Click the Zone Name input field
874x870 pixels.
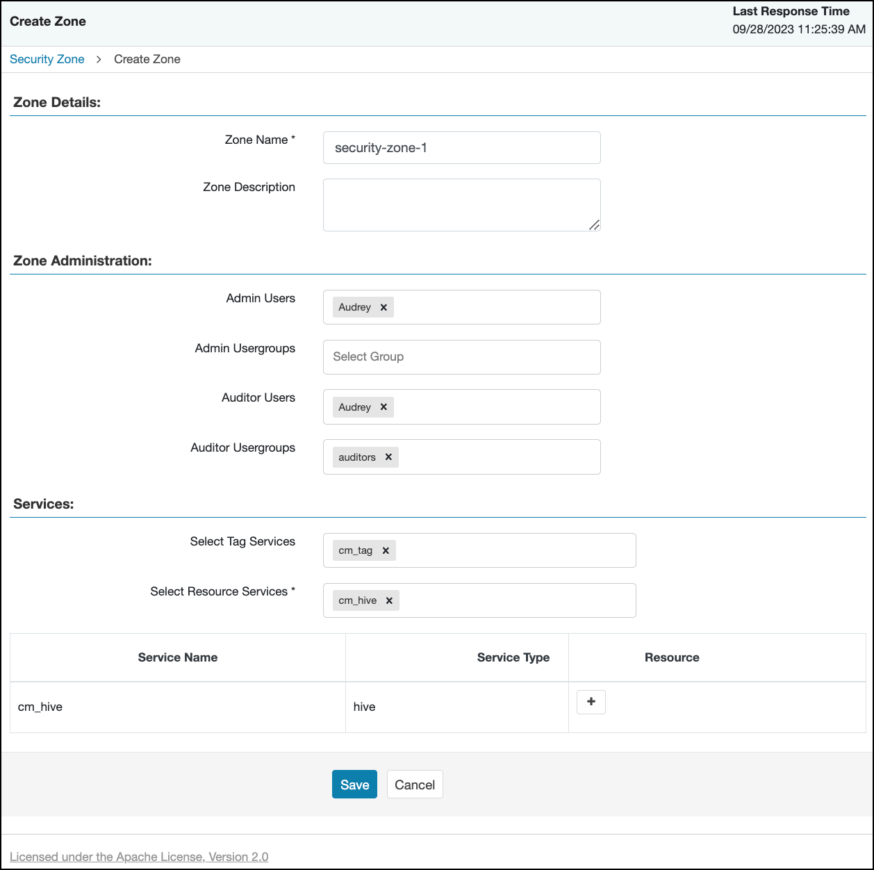(461, 148)
